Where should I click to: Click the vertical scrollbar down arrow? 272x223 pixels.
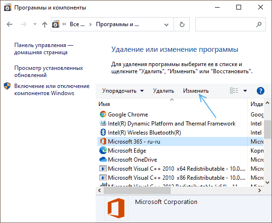pyautogui.click(x=268, y=183)
